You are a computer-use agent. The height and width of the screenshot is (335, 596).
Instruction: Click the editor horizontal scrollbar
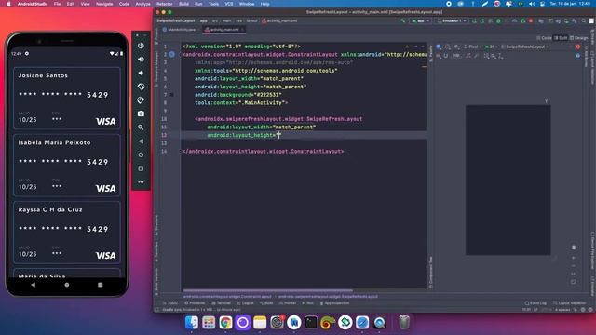point(267,290)
